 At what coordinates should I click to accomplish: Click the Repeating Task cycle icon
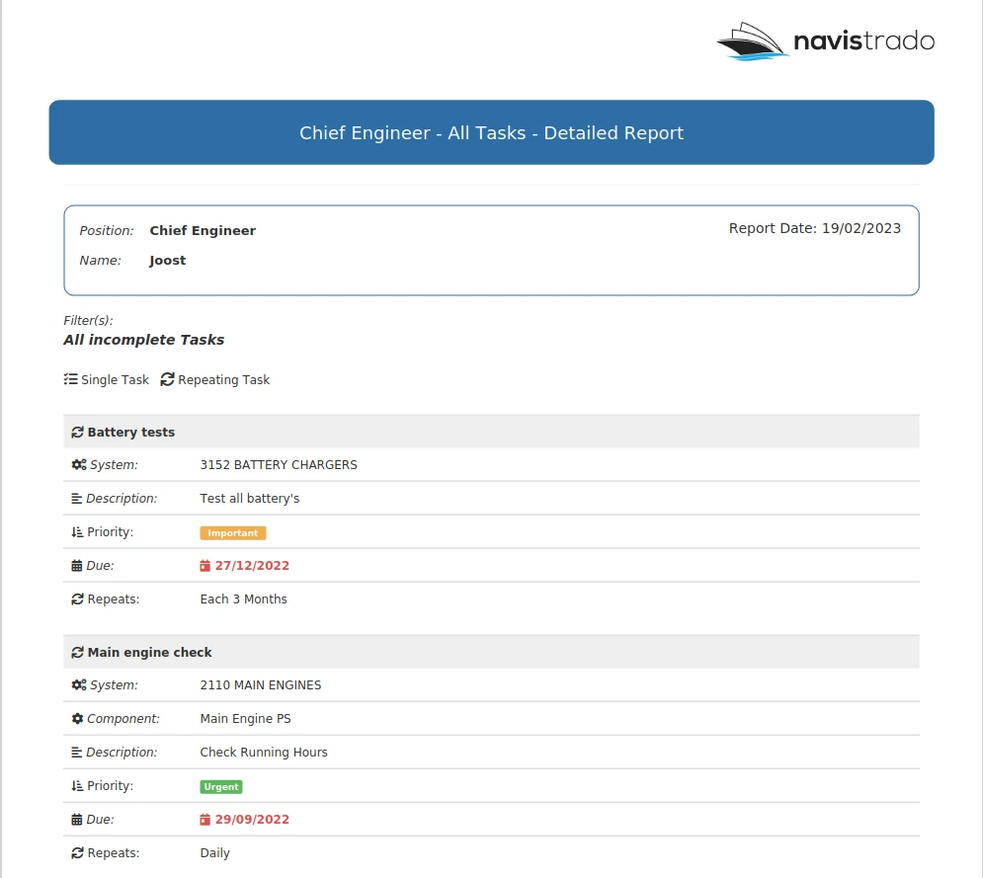(167, 379)
